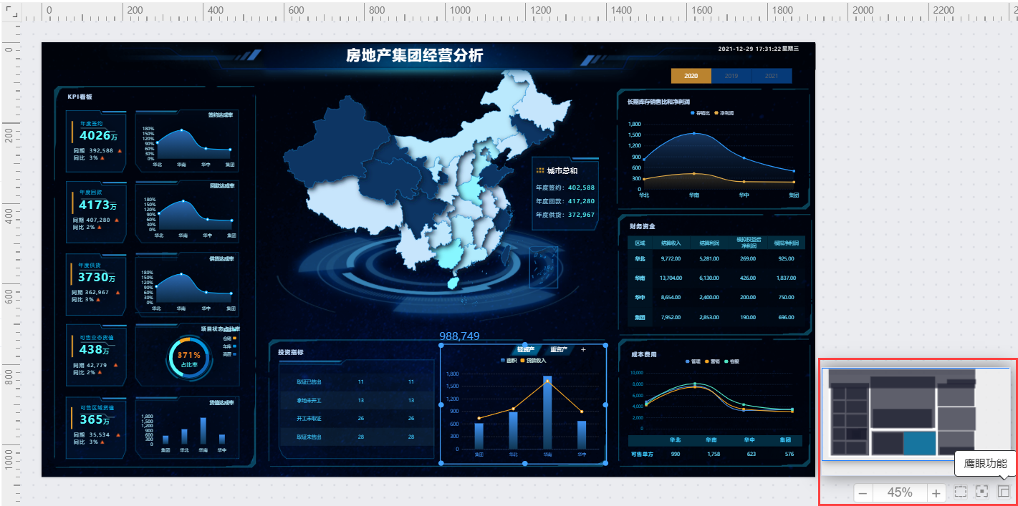Click the South China Sea inset map
1018x506 pixels.
(542, 267)
